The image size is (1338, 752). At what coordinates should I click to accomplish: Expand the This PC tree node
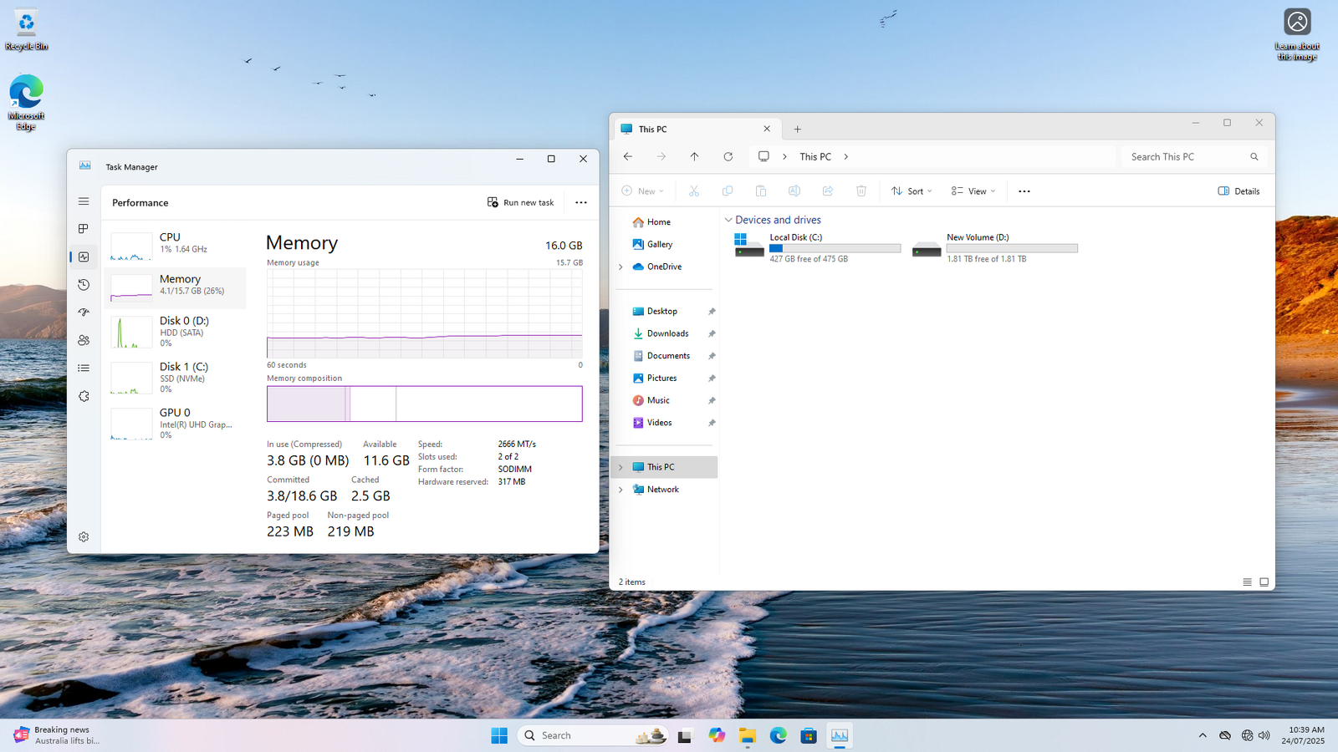pos(620,467)
